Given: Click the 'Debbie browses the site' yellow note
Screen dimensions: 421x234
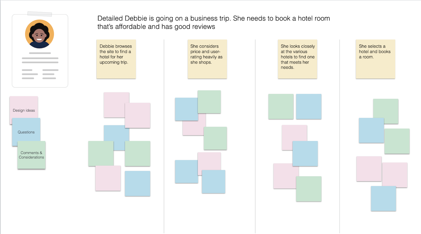Looking at the screenshot, I should coord(116,59).
